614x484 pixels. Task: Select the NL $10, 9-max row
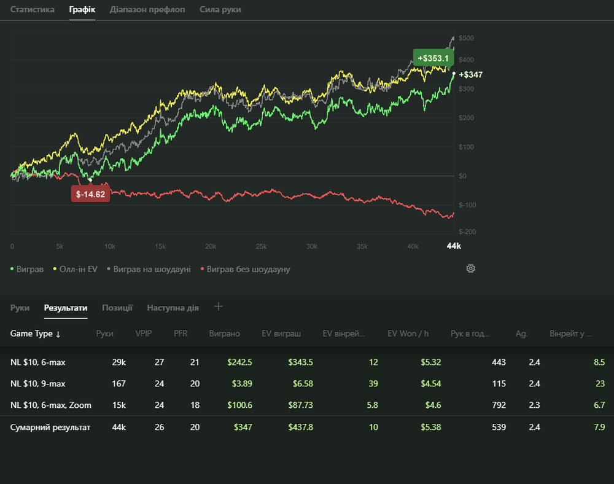[37, 384]
